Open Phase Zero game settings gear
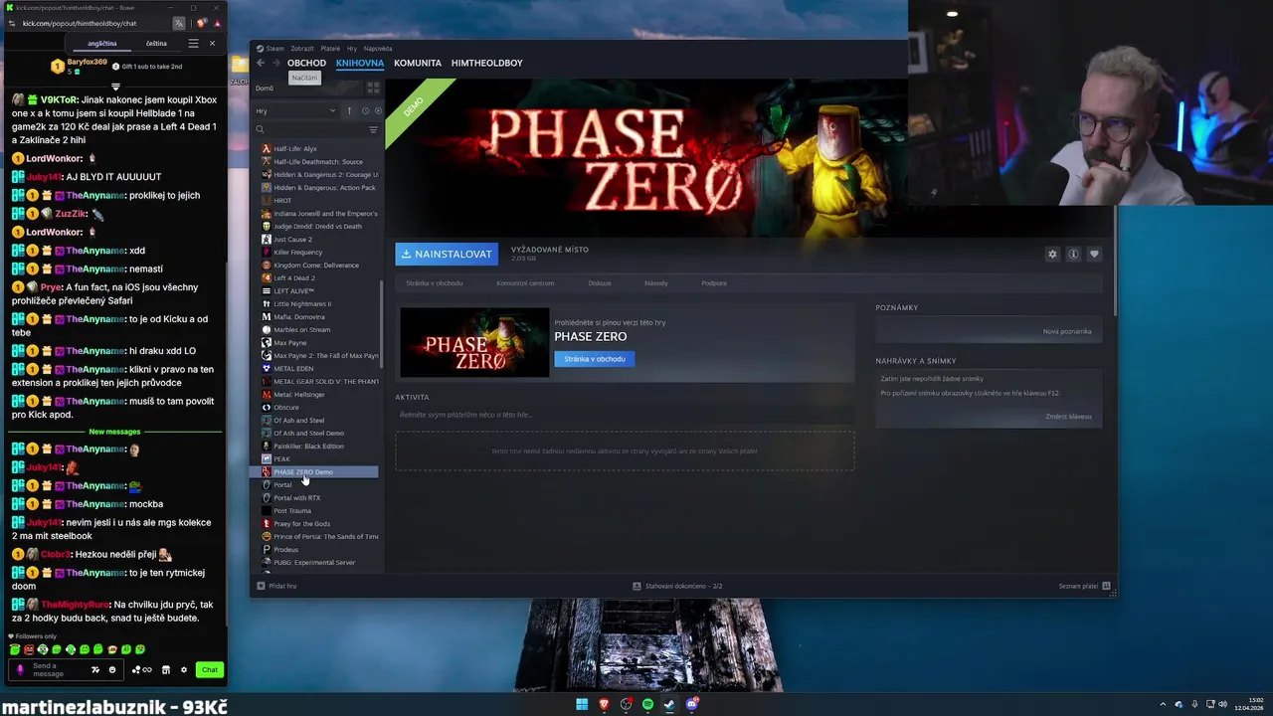The width and height of the screenshot is (1273, 716). point(1052,255)
